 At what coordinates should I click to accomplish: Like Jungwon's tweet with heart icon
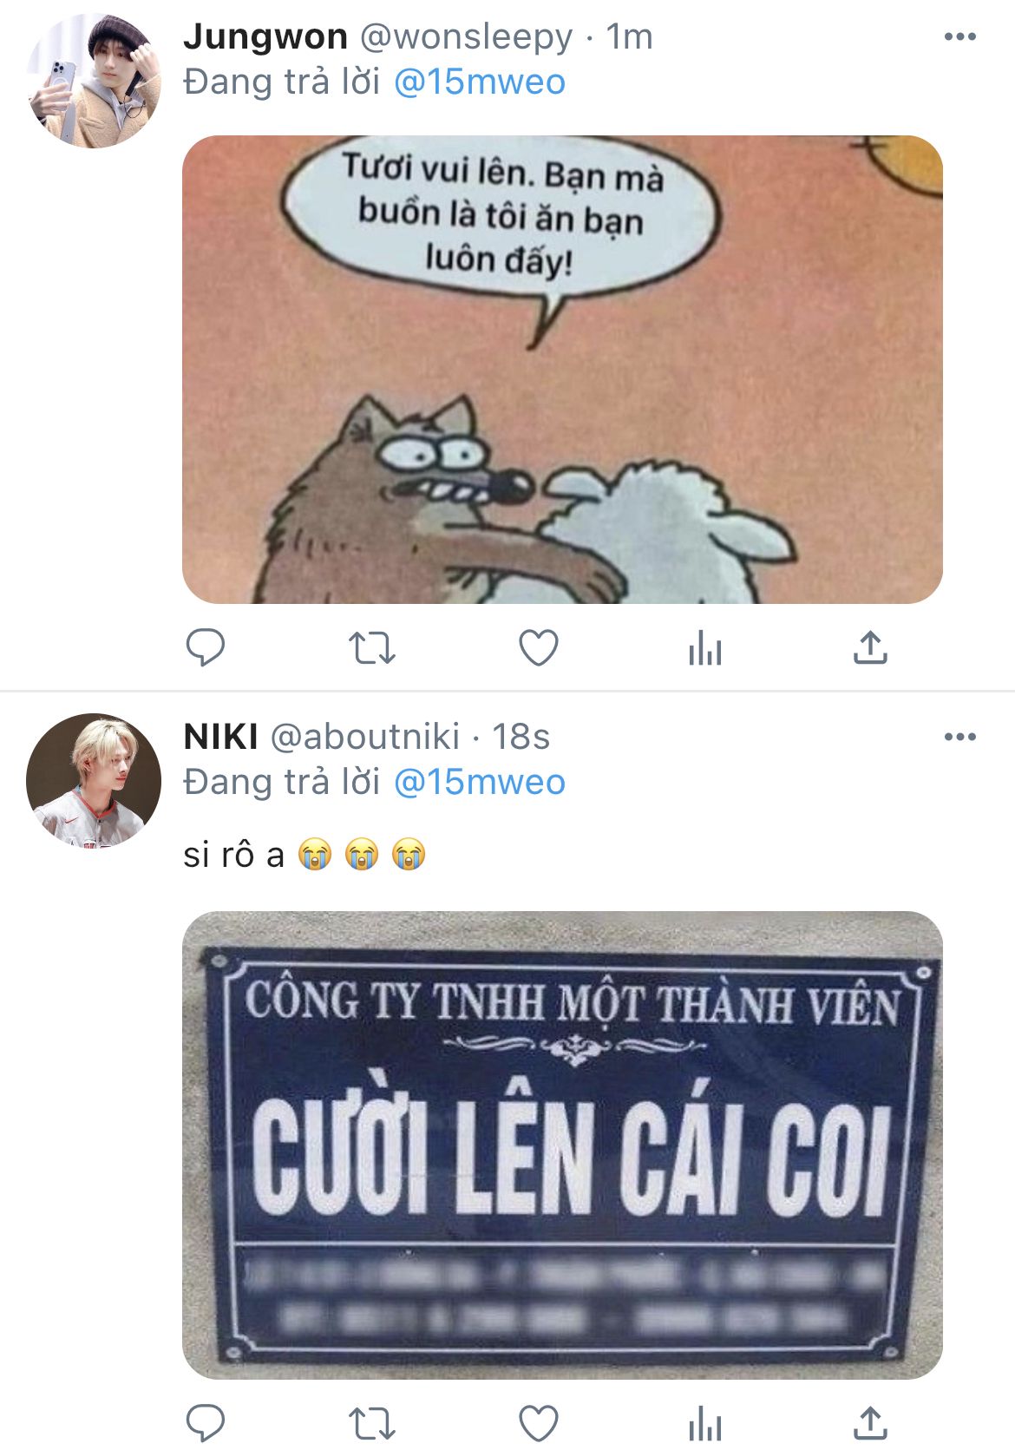click(538, 647)
